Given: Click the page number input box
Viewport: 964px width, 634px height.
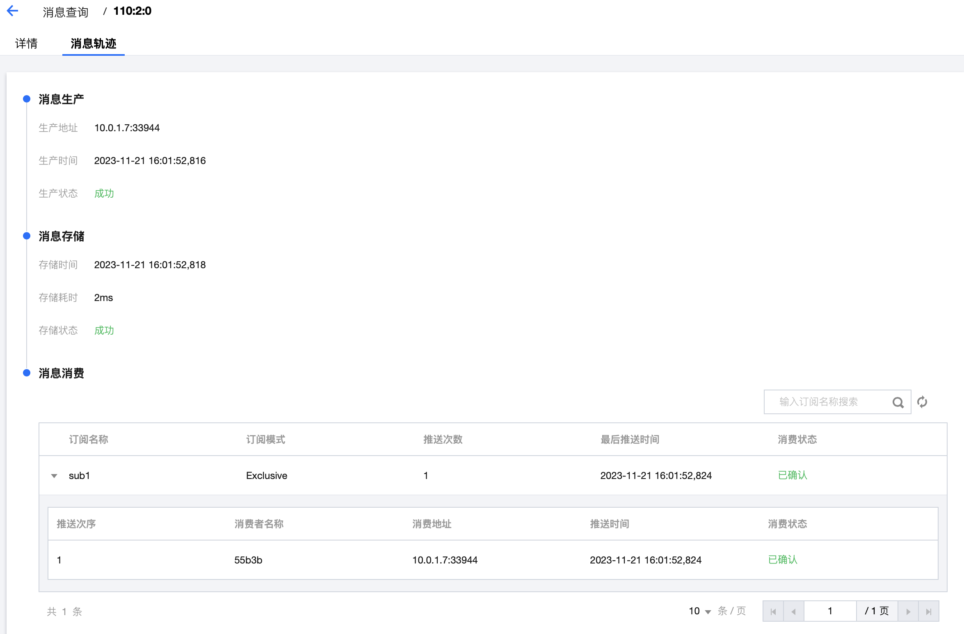Looking at the screenshot, I should (x=829, y=611).
